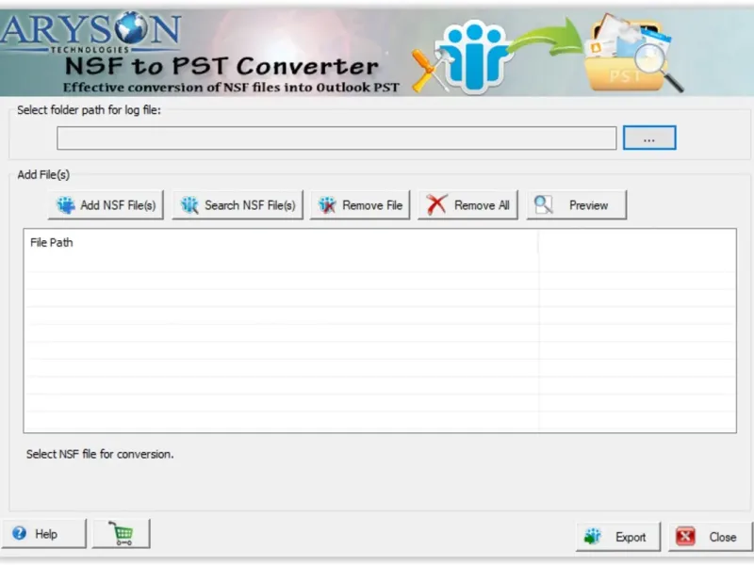Screen dimensions: 754x565
Task: Click the Add NSF File(s) button
Action: [106, 205]
